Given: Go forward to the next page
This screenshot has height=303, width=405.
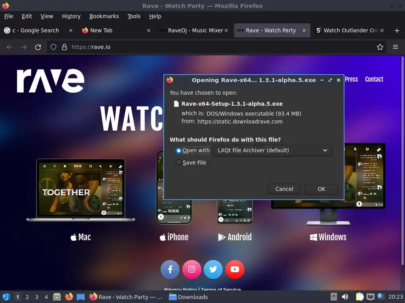Looking at the screenshot, I should tap(24, 47).
